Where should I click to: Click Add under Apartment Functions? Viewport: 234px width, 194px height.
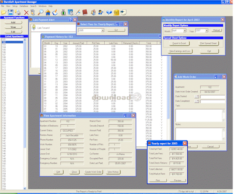point(13,22)
